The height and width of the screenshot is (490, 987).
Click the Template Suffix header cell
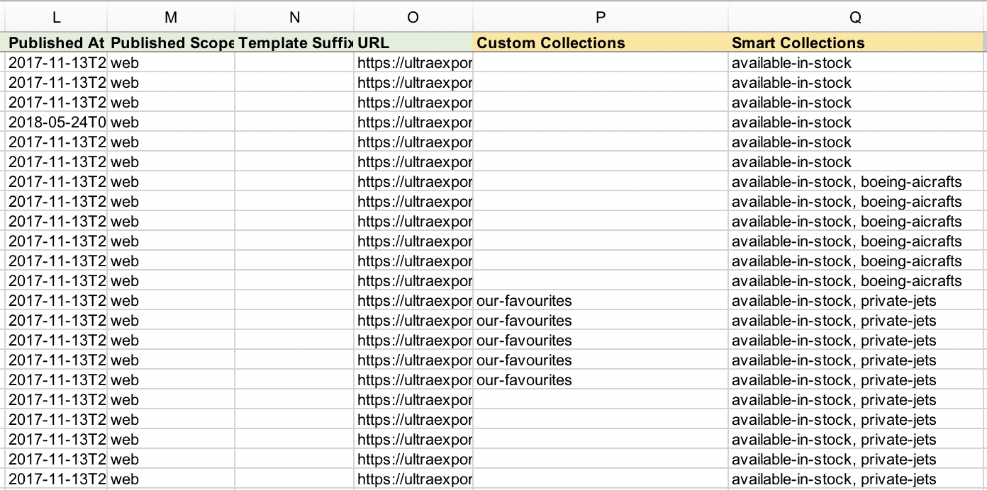pyautogui.click(x=294, y=42)
